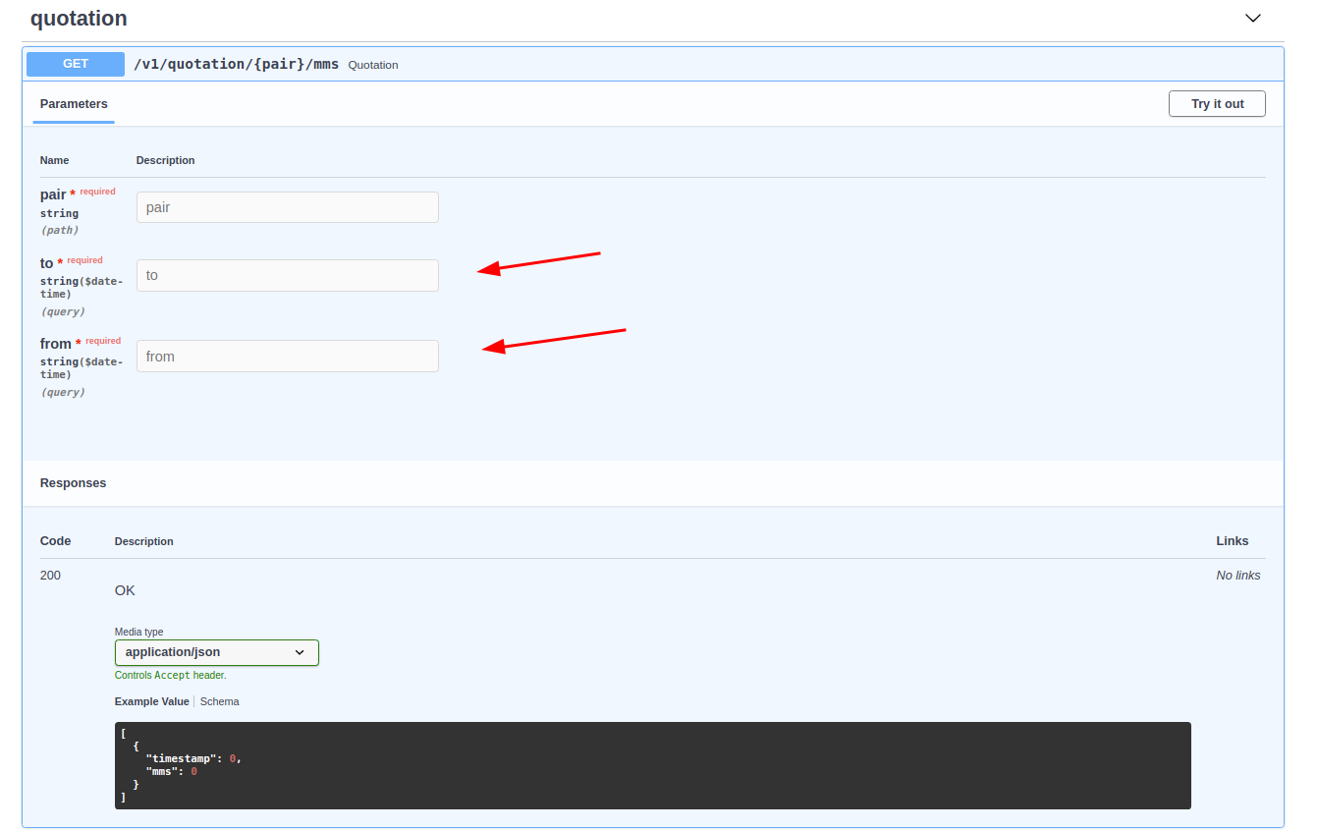
Task: Click the from parameter name label
Action: pos(56,344)
